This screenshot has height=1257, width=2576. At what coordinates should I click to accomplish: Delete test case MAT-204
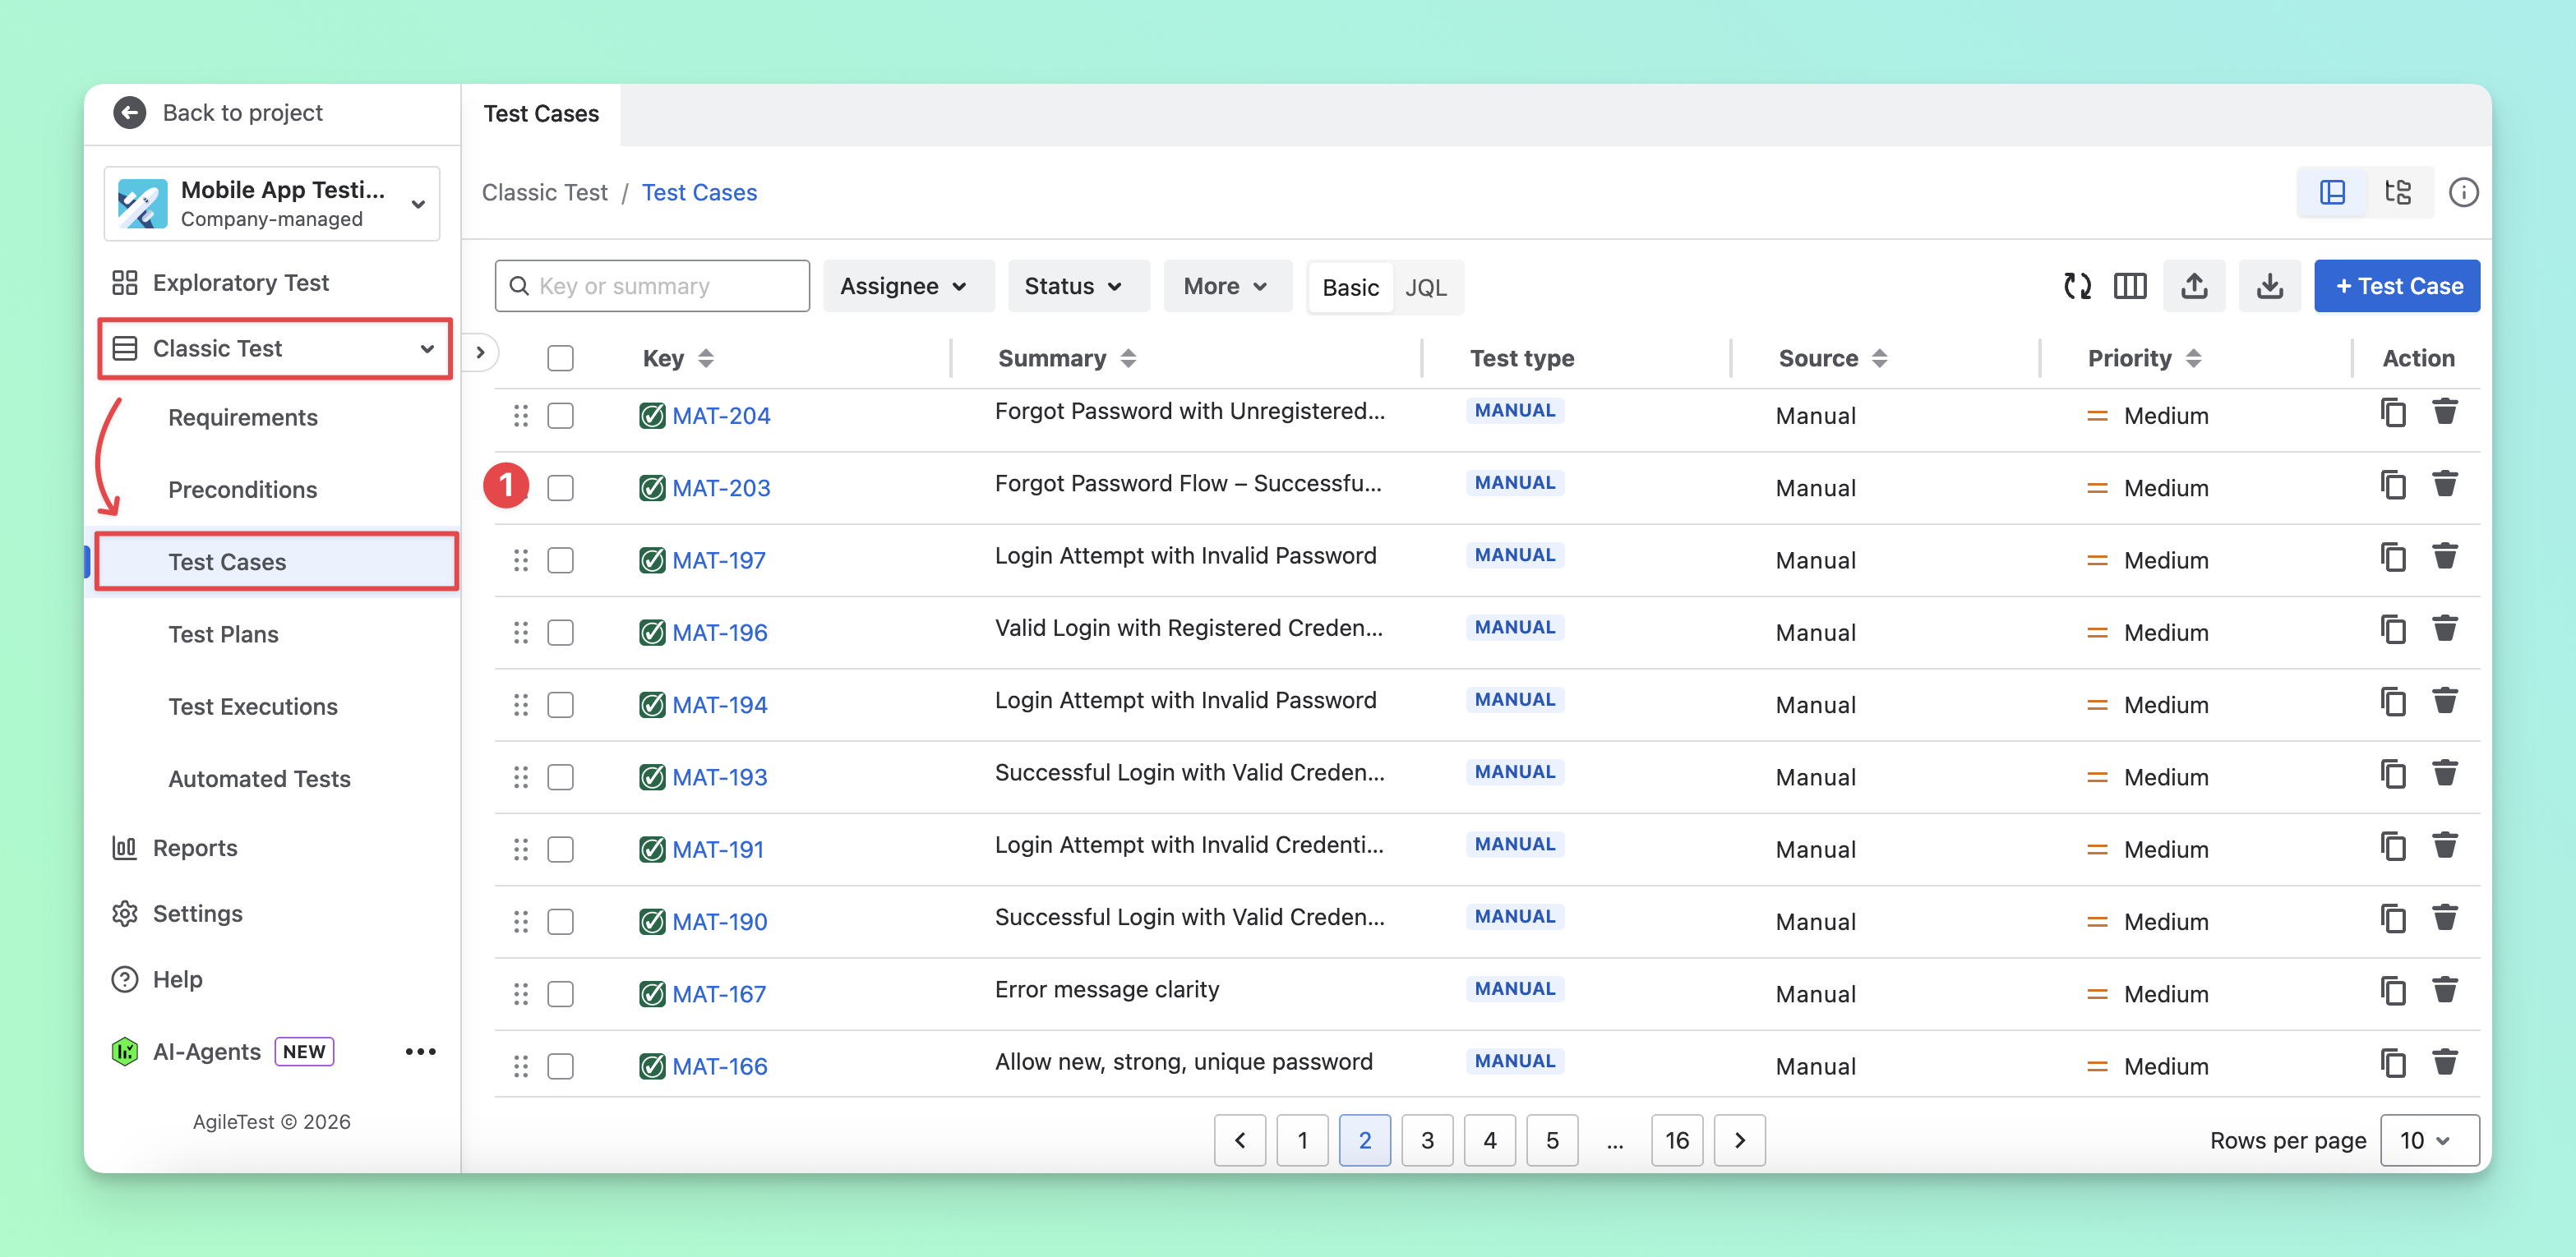2445,411
